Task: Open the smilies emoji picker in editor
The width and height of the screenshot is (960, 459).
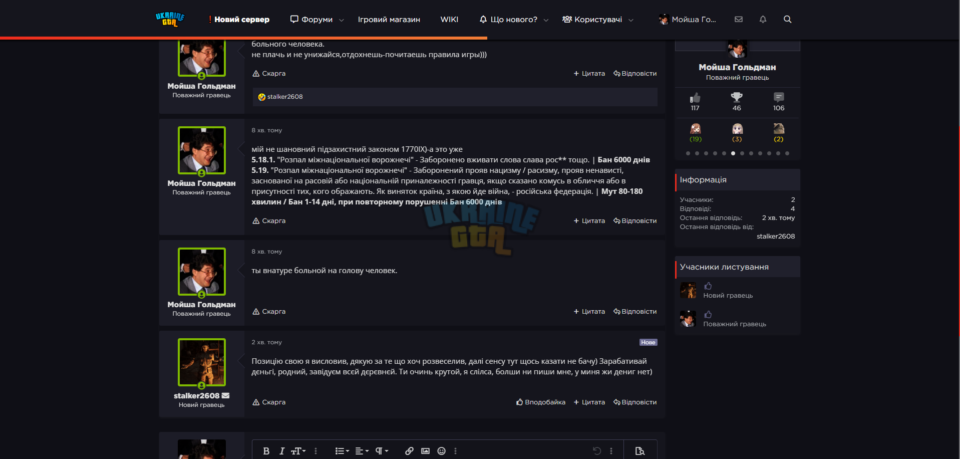Action: click(x=441, y=451)
